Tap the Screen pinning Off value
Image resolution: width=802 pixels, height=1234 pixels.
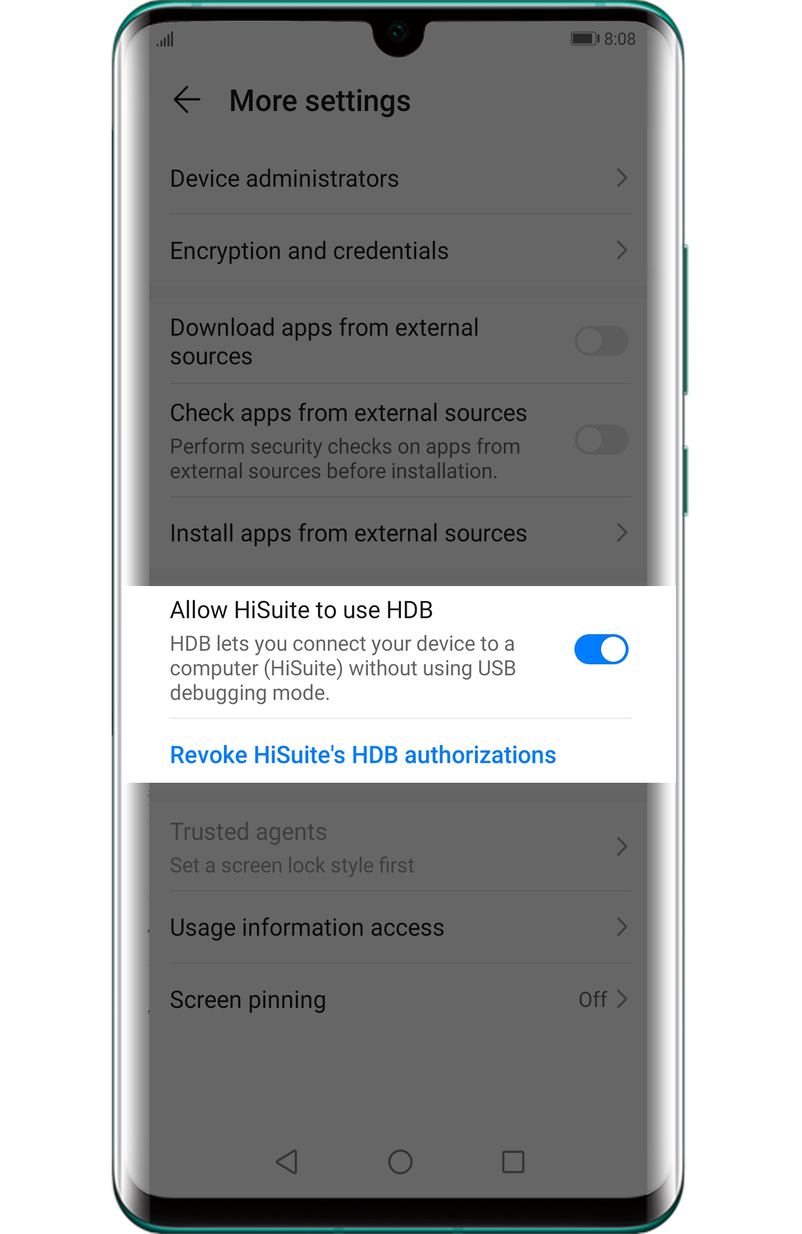(x=593, y=1000)
